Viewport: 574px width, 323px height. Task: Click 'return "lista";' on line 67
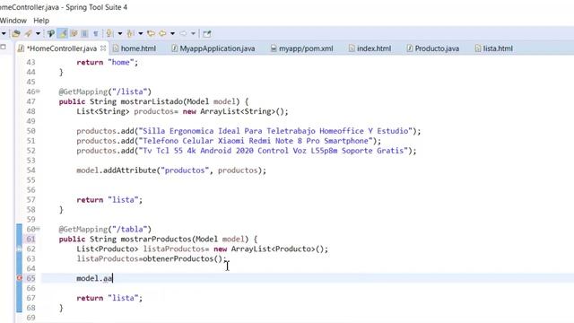[x=109, y=298]
